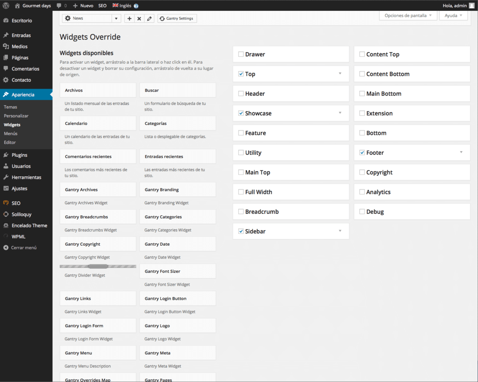This screenshot has height=382, width=478.
Task: Open the Inglés language switcher
Action: pyautogui.click(x=122, y=6)
